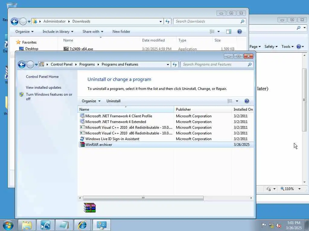Image resolution: width=309 pixels, height=231 pixels.
Task: Open the Organize dropdown in Programs and Features
Action: [91, 101]
